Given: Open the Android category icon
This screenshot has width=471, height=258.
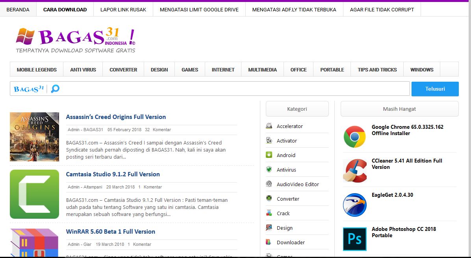Looking at the screenshot, I should coord(269,155).
